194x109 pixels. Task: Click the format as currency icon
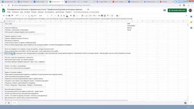tap(23, 16)
